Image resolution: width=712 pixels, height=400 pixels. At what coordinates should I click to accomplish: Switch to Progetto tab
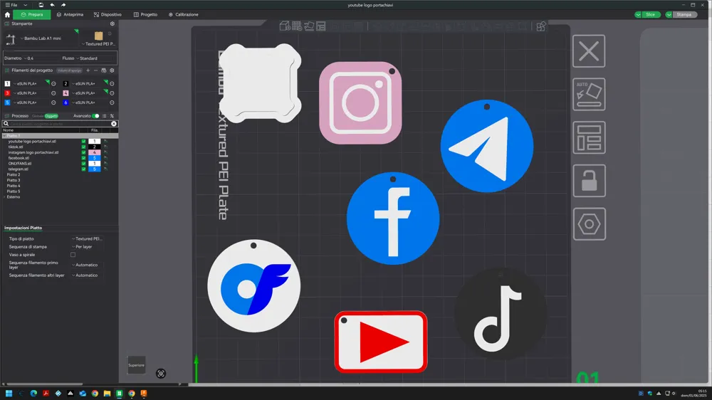click(145, 14)
